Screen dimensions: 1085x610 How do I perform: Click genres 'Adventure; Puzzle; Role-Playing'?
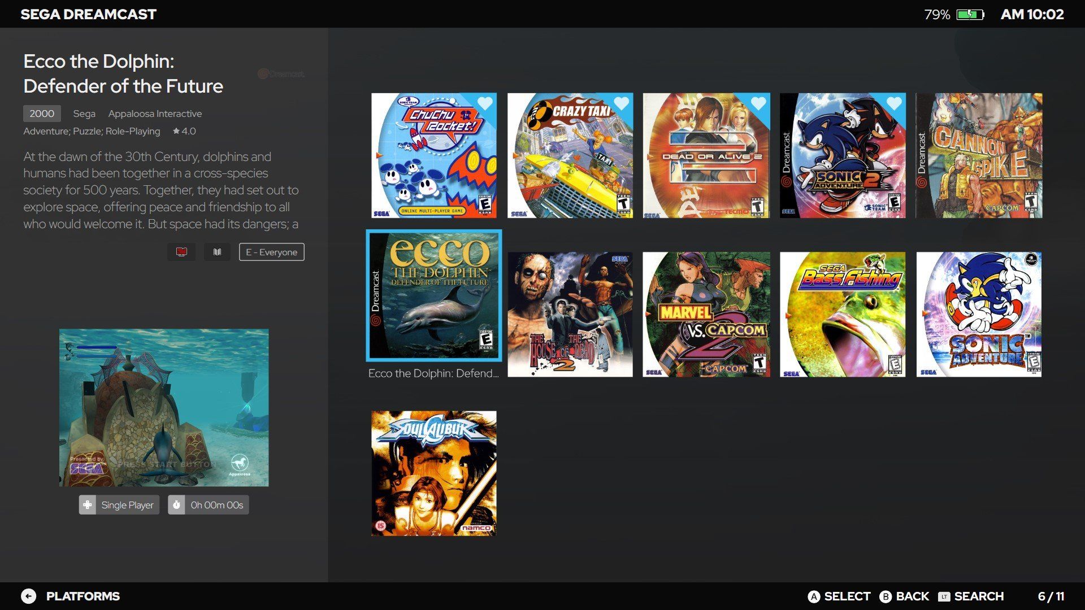tap(92, 131)
